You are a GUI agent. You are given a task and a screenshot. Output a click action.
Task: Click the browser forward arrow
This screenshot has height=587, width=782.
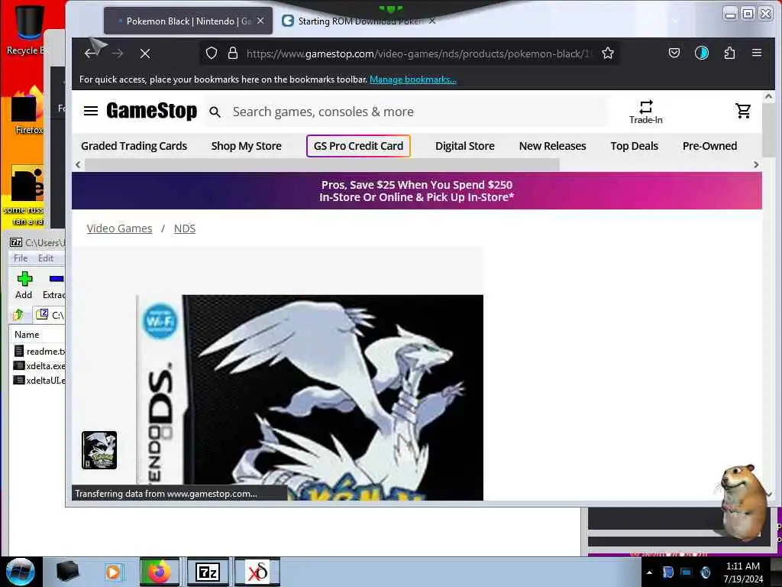pyautogui.click(x=117, y=53)
